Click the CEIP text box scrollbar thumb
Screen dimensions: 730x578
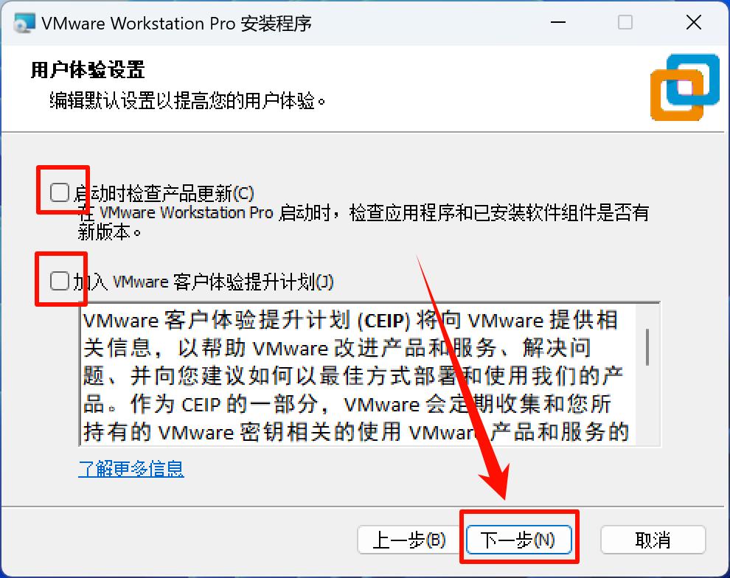pyautogui.click(x=647, y=347)
